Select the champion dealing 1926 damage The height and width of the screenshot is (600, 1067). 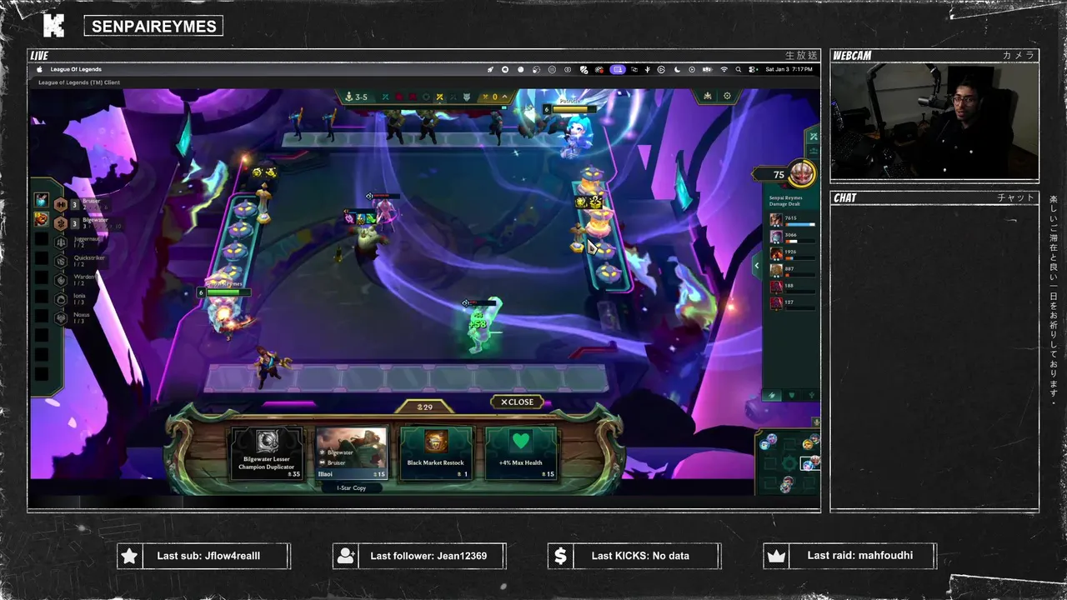776,253
